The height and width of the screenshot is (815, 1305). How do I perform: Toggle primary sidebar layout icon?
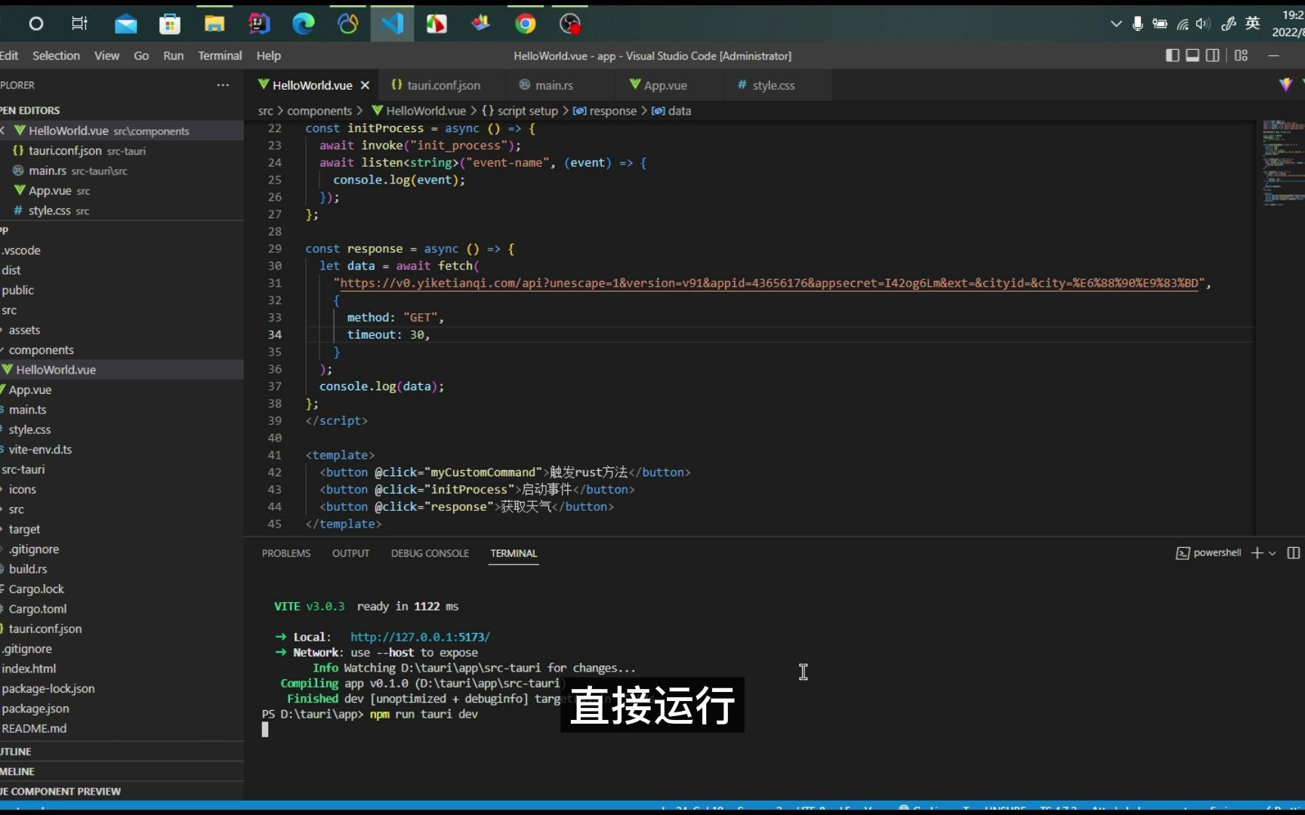point(1172,55)
